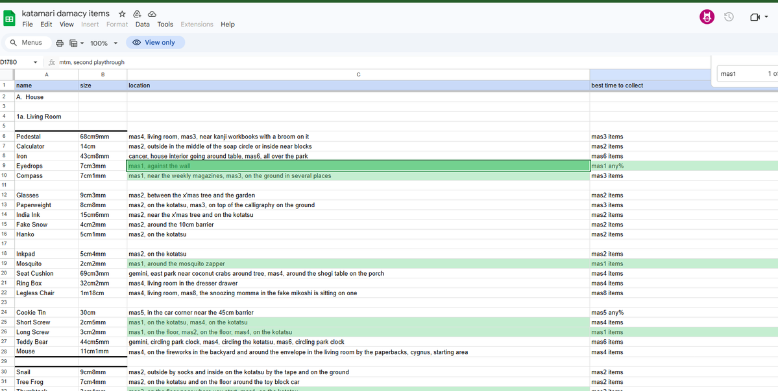Select column B header

pos(103,74)
